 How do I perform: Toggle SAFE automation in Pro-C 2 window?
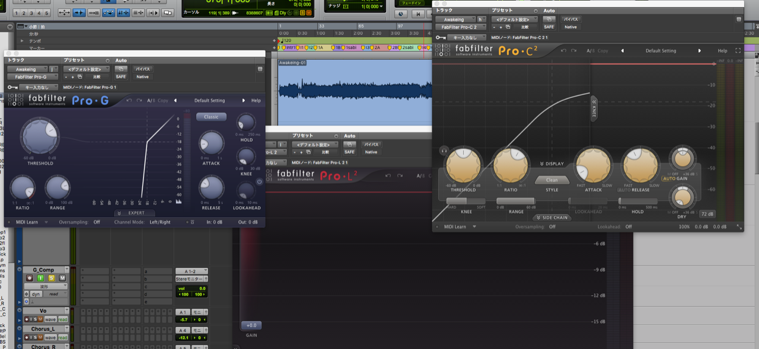[549, 27]
